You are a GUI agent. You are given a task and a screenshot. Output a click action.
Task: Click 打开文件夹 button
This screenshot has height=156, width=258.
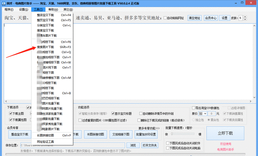click(x=150, y=145)
